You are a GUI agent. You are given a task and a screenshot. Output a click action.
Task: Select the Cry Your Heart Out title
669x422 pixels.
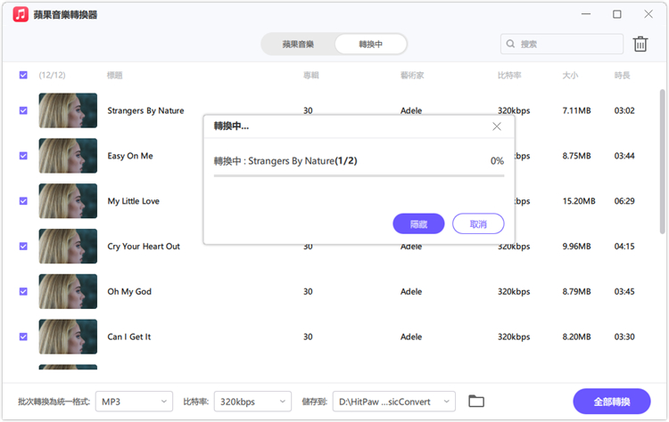(144, 246)
